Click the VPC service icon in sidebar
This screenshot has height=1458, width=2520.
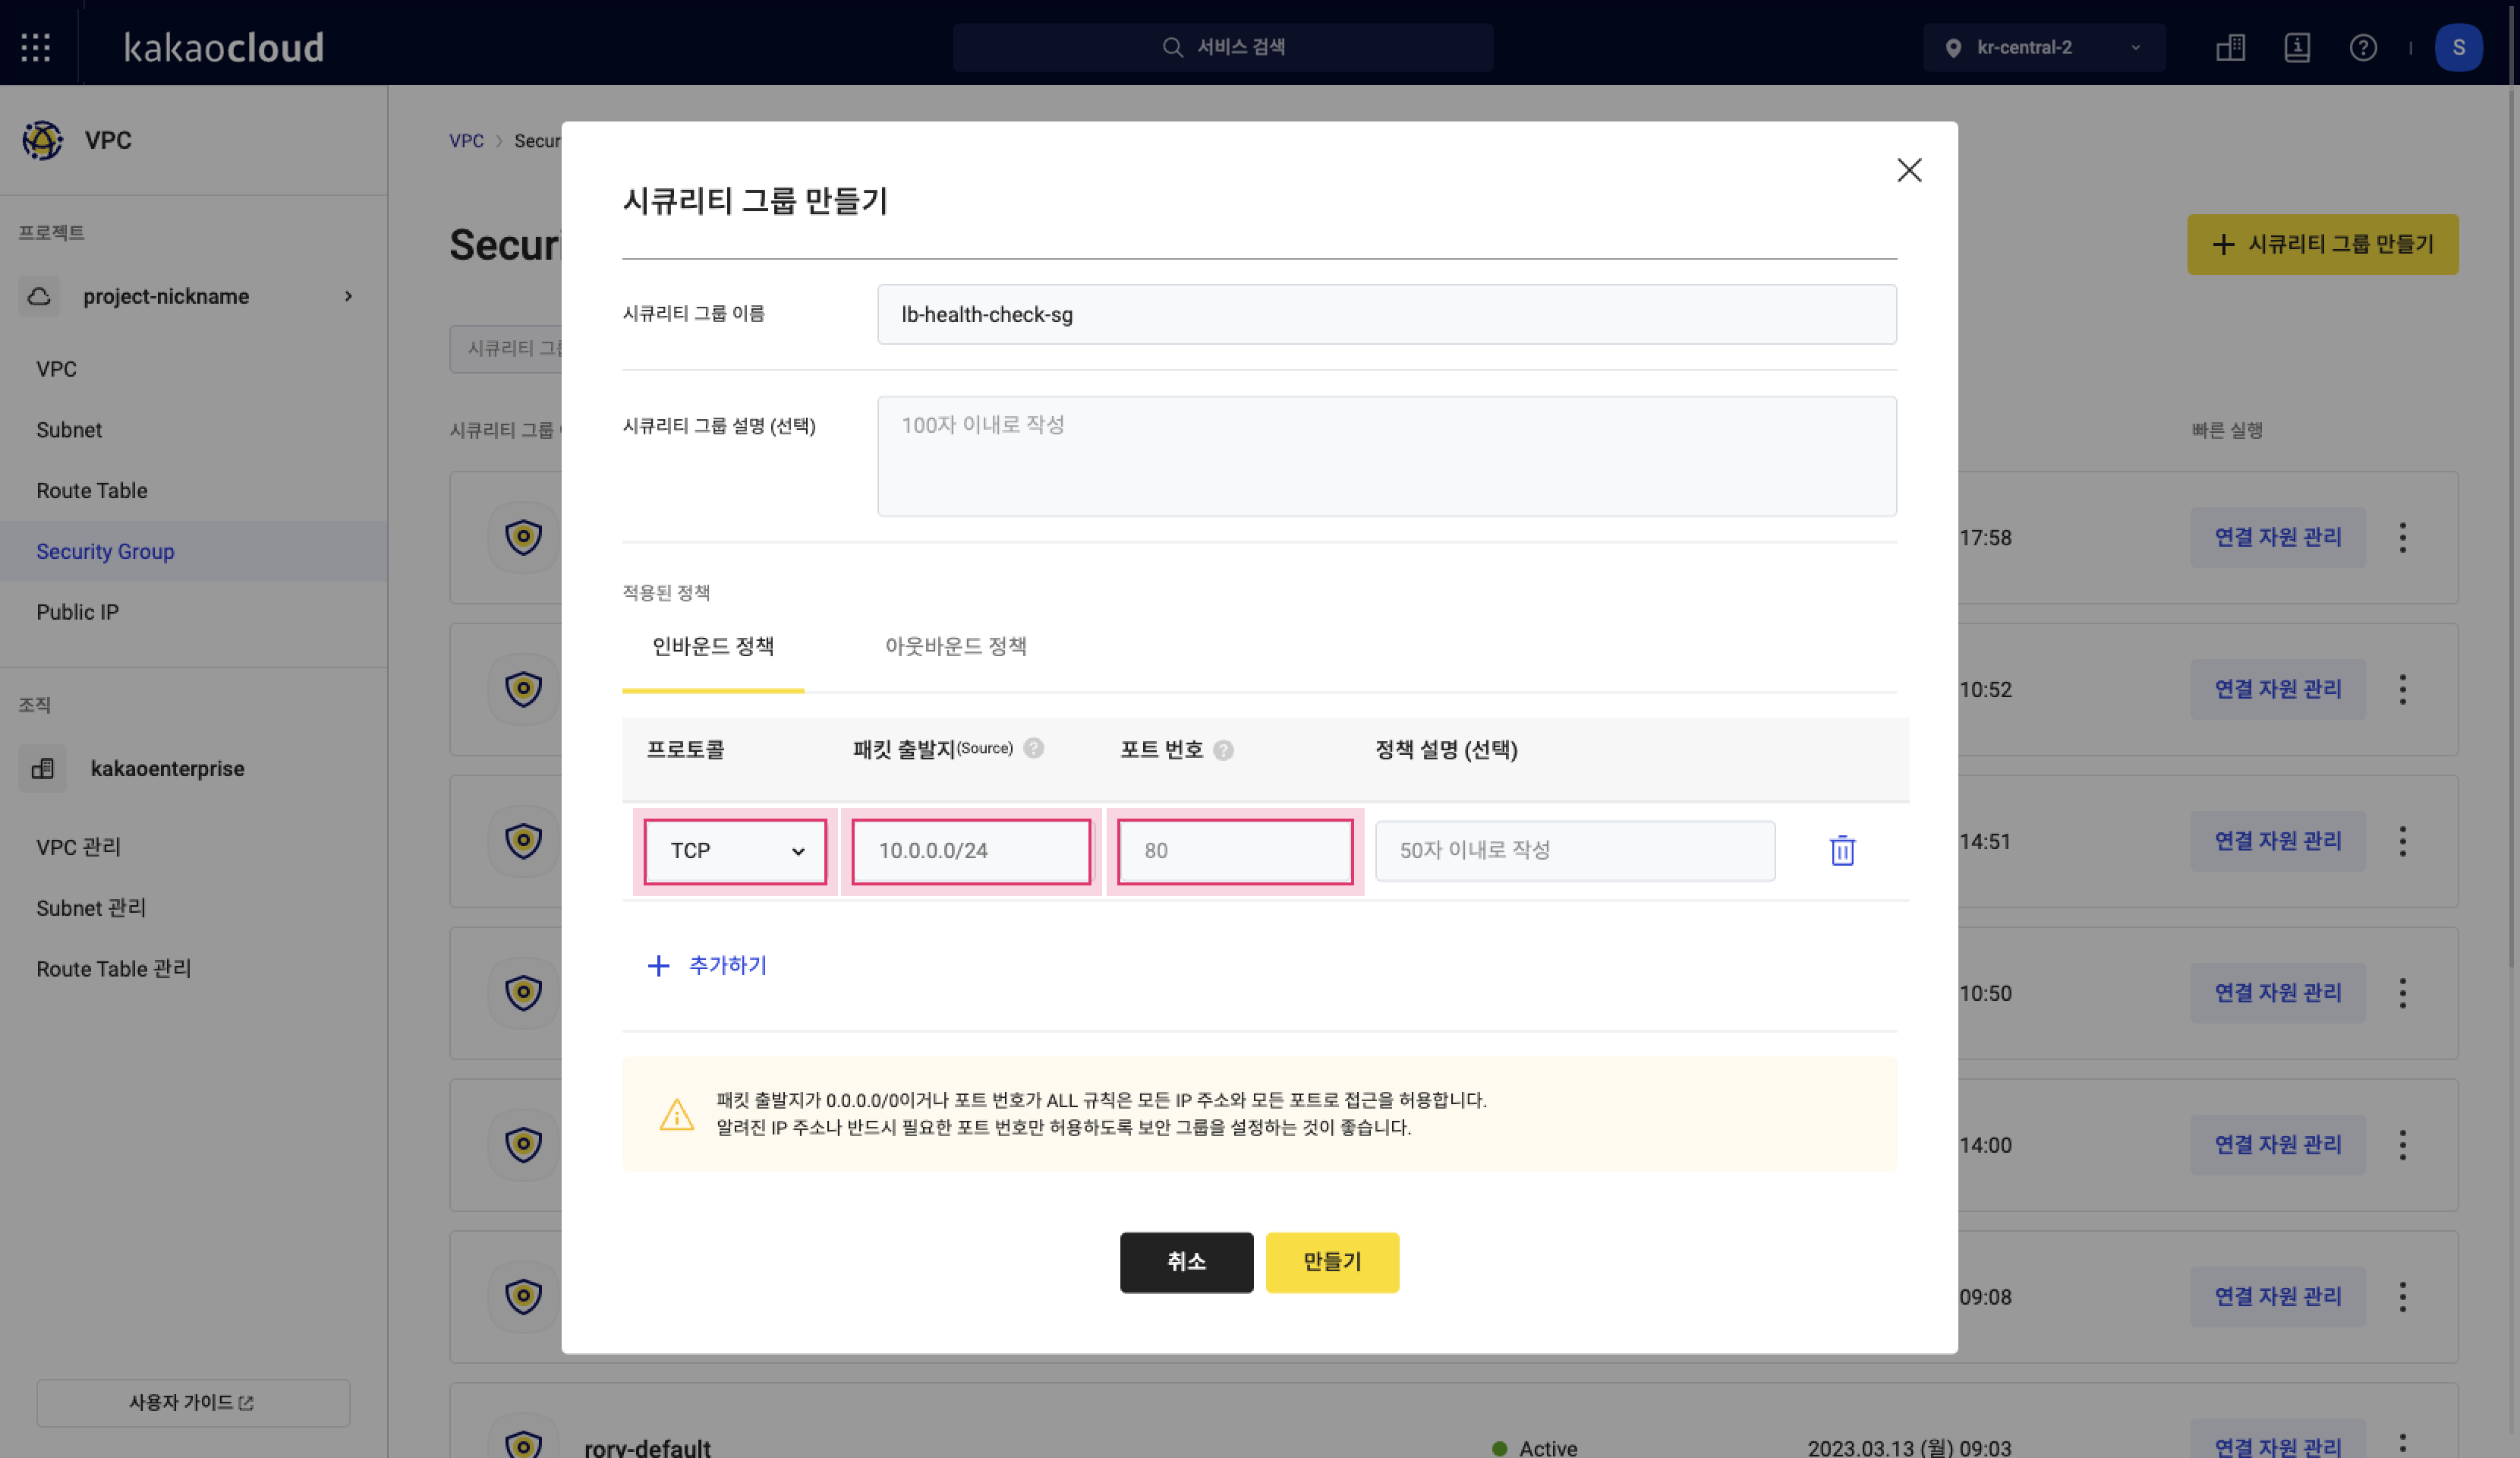pyautogui.click(x=43, y=140)
